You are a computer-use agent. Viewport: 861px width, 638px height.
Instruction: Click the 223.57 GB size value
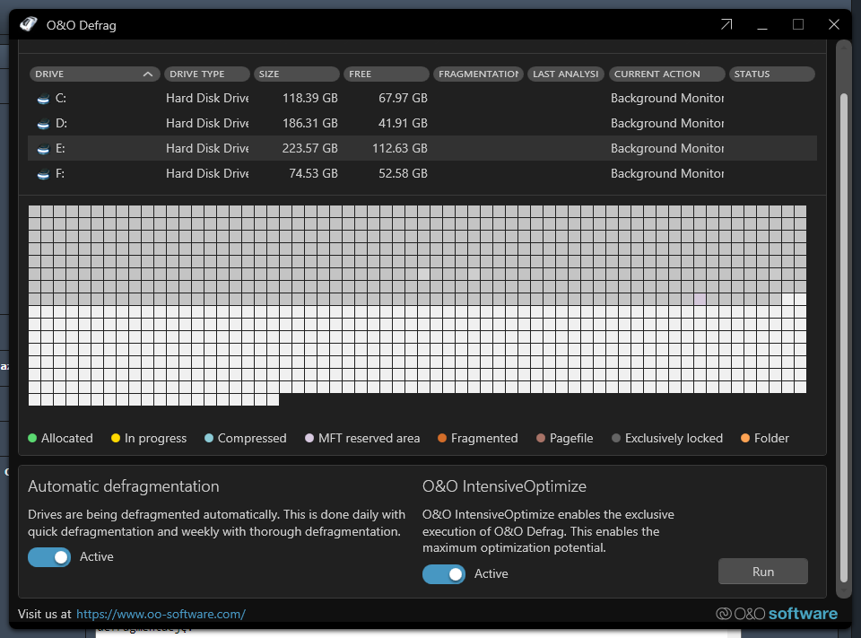pos(309,148)
